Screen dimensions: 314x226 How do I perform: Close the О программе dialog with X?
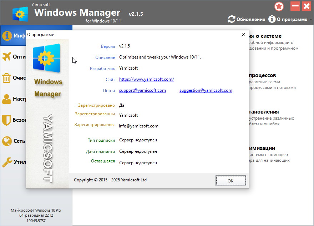coord(243,35)
